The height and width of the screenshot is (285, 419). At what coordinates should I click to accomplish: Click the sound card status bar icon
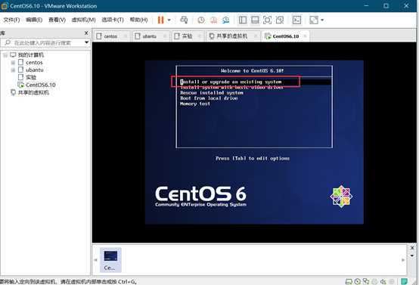(x=383, y=281)
